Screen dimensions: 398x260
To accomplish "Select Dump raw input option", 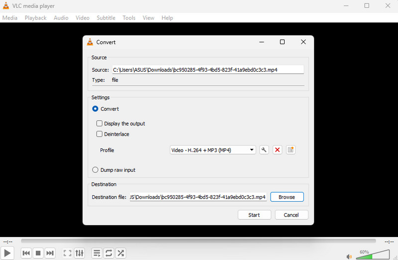I will pyautogui.click(x=95, y=170).
